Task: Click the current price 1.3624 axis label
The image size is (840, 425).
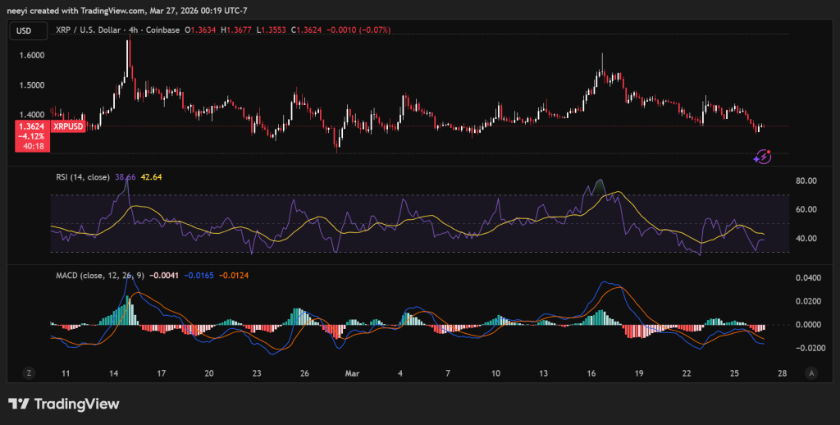Action: (x=32, y=127)
